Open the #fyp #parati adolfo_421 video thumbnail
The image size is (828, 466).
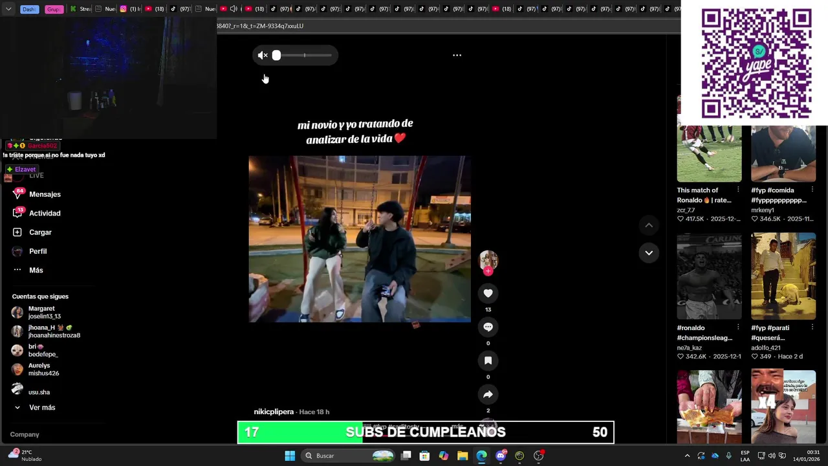pos(783,276)
